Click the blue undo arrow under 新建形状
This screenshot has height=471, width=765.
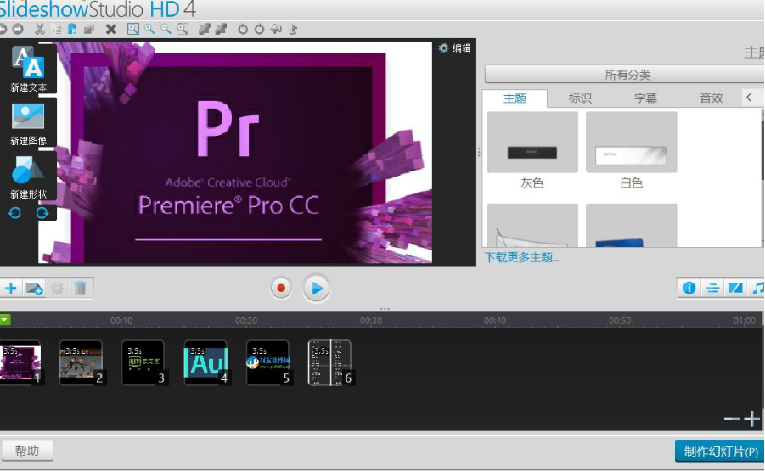[x=14, y=212]
